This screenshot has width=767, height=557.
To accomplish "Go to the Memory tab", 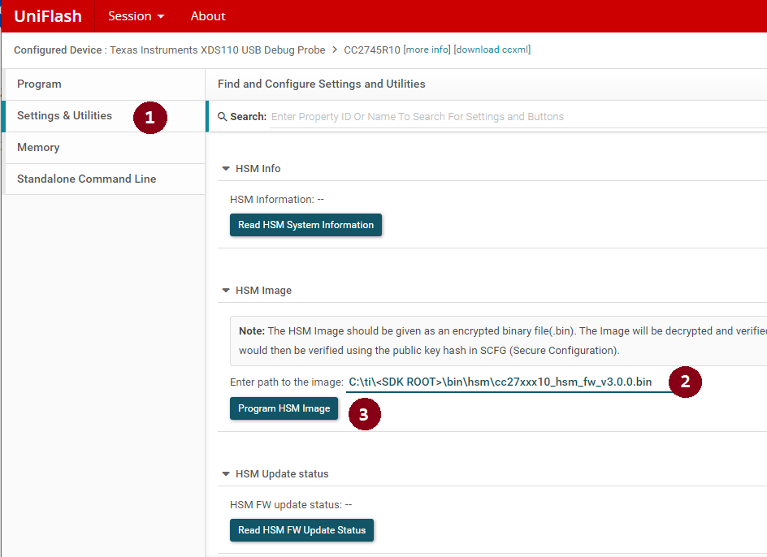I will [38, 148].
